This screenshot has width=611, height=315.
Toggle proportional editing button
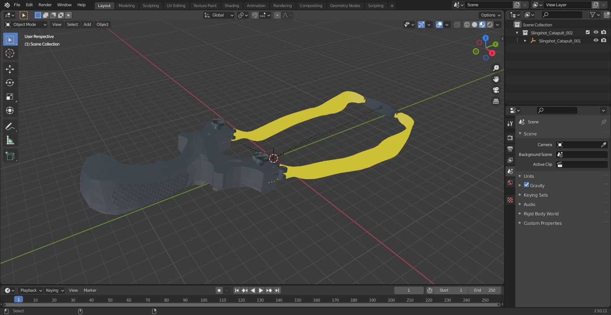pos(277,15)
